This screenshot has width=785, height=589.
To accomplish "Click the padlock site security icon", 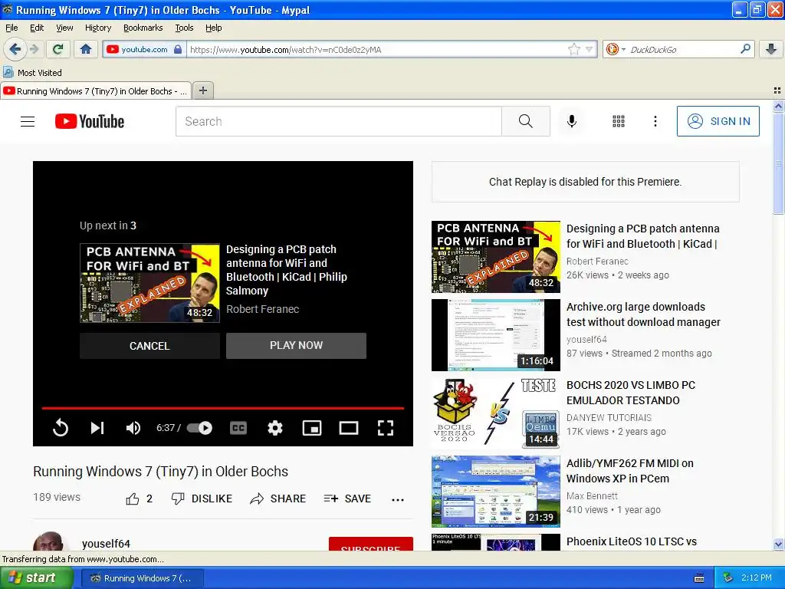I will (x=178, y=49).
